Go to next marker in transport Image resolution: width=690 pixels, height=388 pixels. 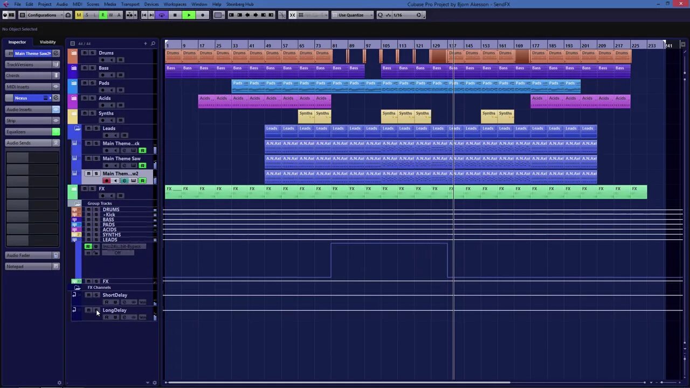point(151,15)
